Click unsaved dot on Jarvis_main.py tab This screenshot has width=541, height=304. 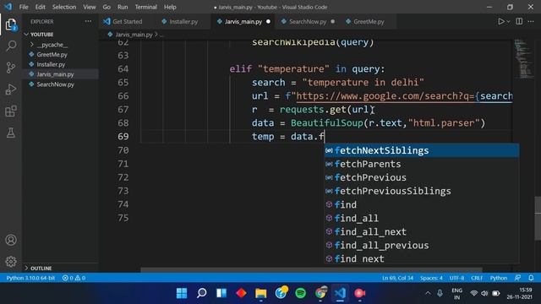tap(269, 21)
